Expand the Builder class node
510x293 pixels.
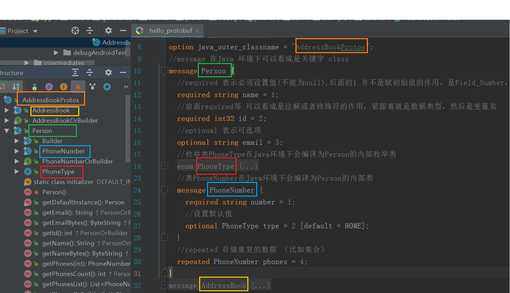(x=17, y=141)
